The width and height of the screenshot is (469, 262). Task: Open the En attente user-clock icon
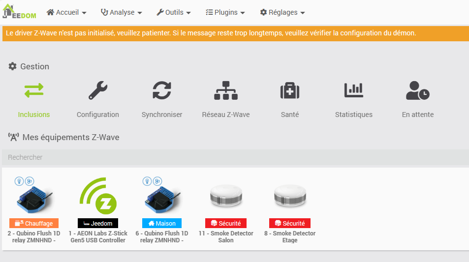(x=418, y=90)
